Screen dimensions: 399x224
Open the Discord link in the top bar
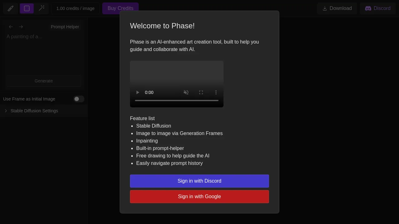point(378,8)
